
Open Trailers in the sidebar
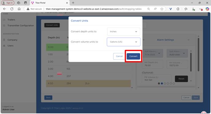(11, 20)
